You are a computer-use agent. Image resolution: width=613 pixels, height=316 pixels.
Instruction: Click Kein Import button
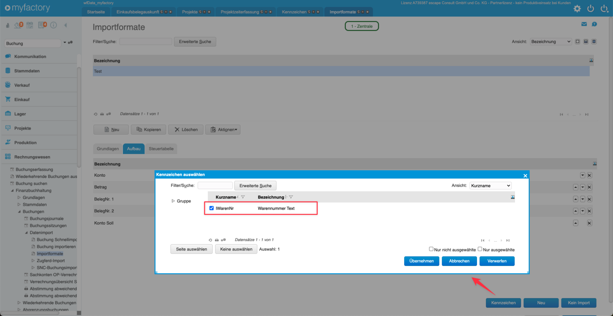click(579, 303)
